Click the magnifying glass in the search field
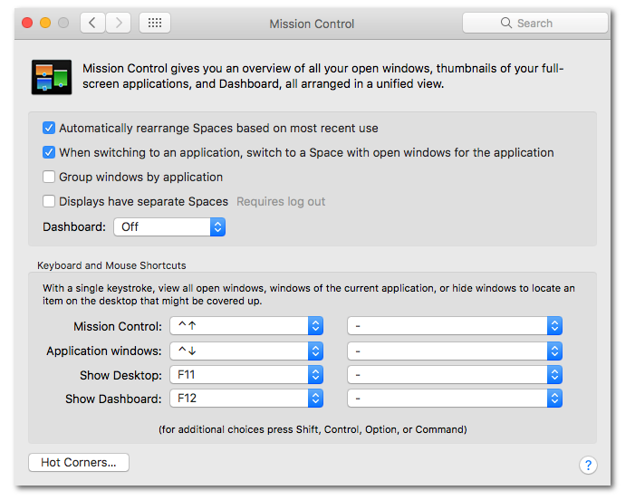This screenshot has width=635, height=500. (x=506, y=24)
